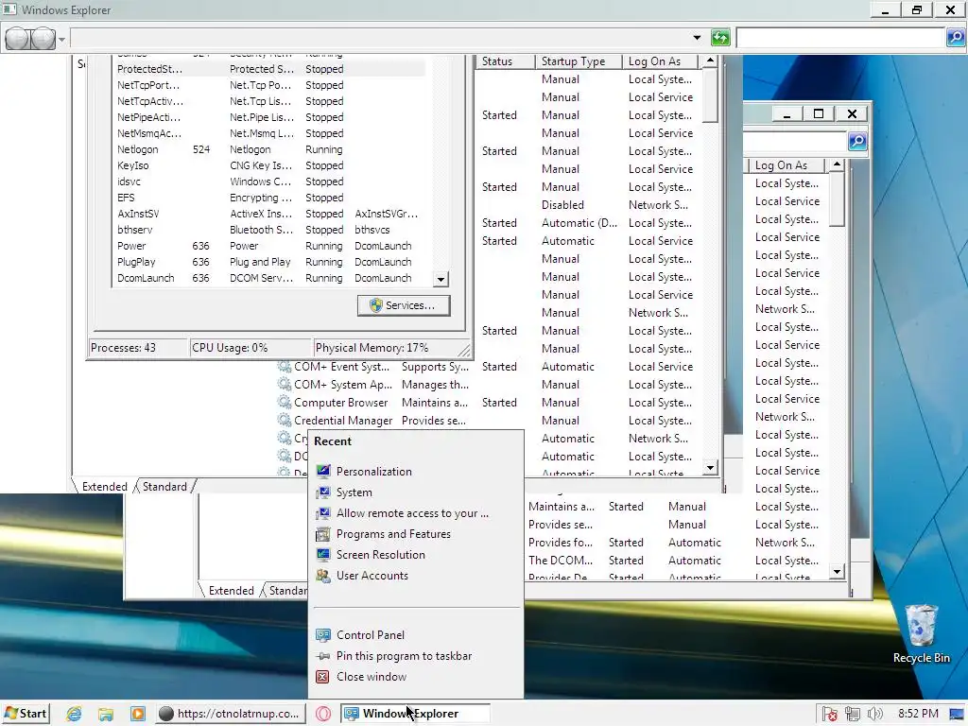Open System from the jump list
The image size is (968, 726).
point(354,493)
